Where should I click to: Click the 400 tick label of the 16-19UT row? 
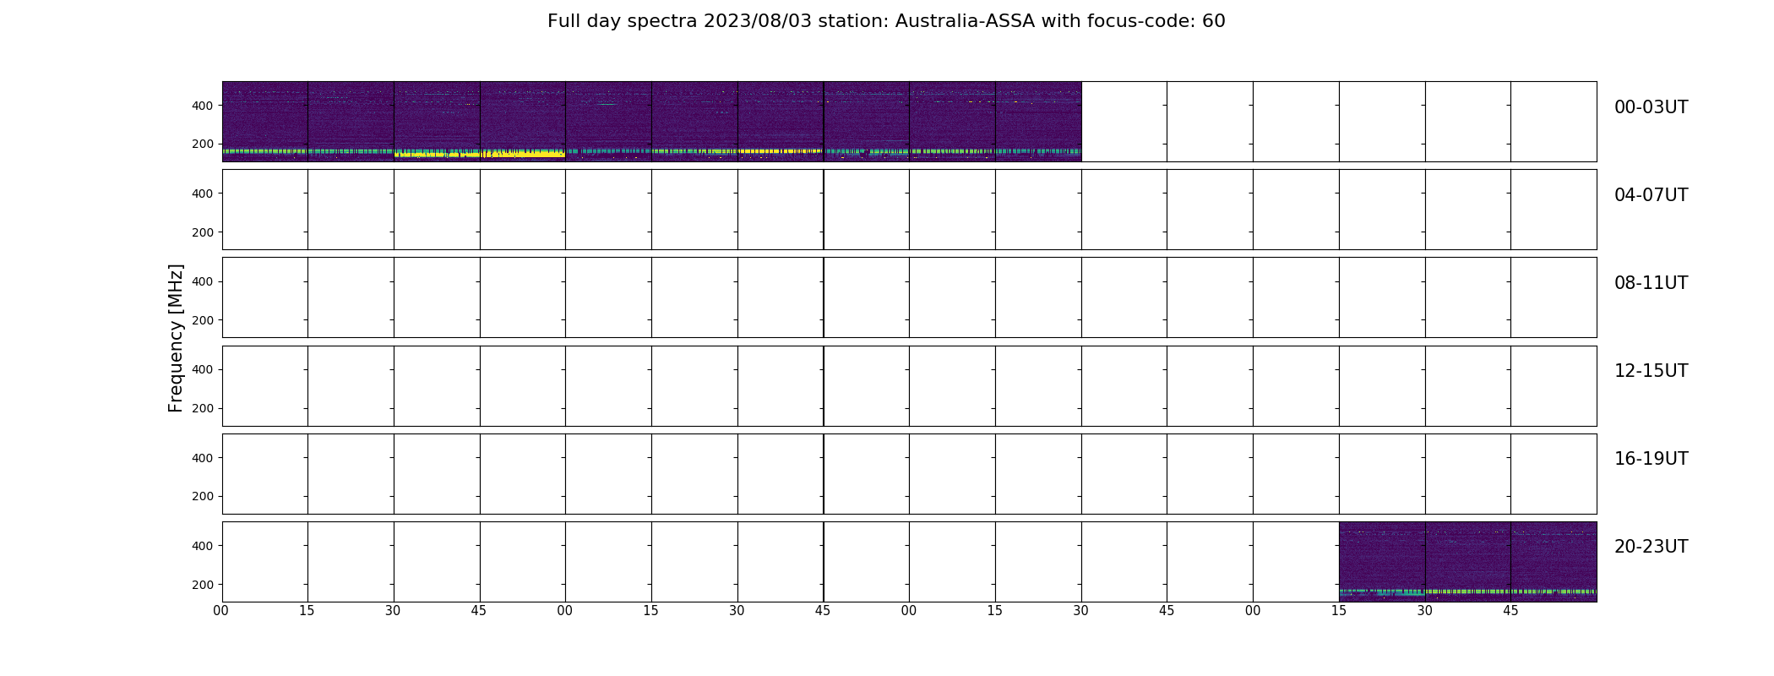(x=203, y=458)
